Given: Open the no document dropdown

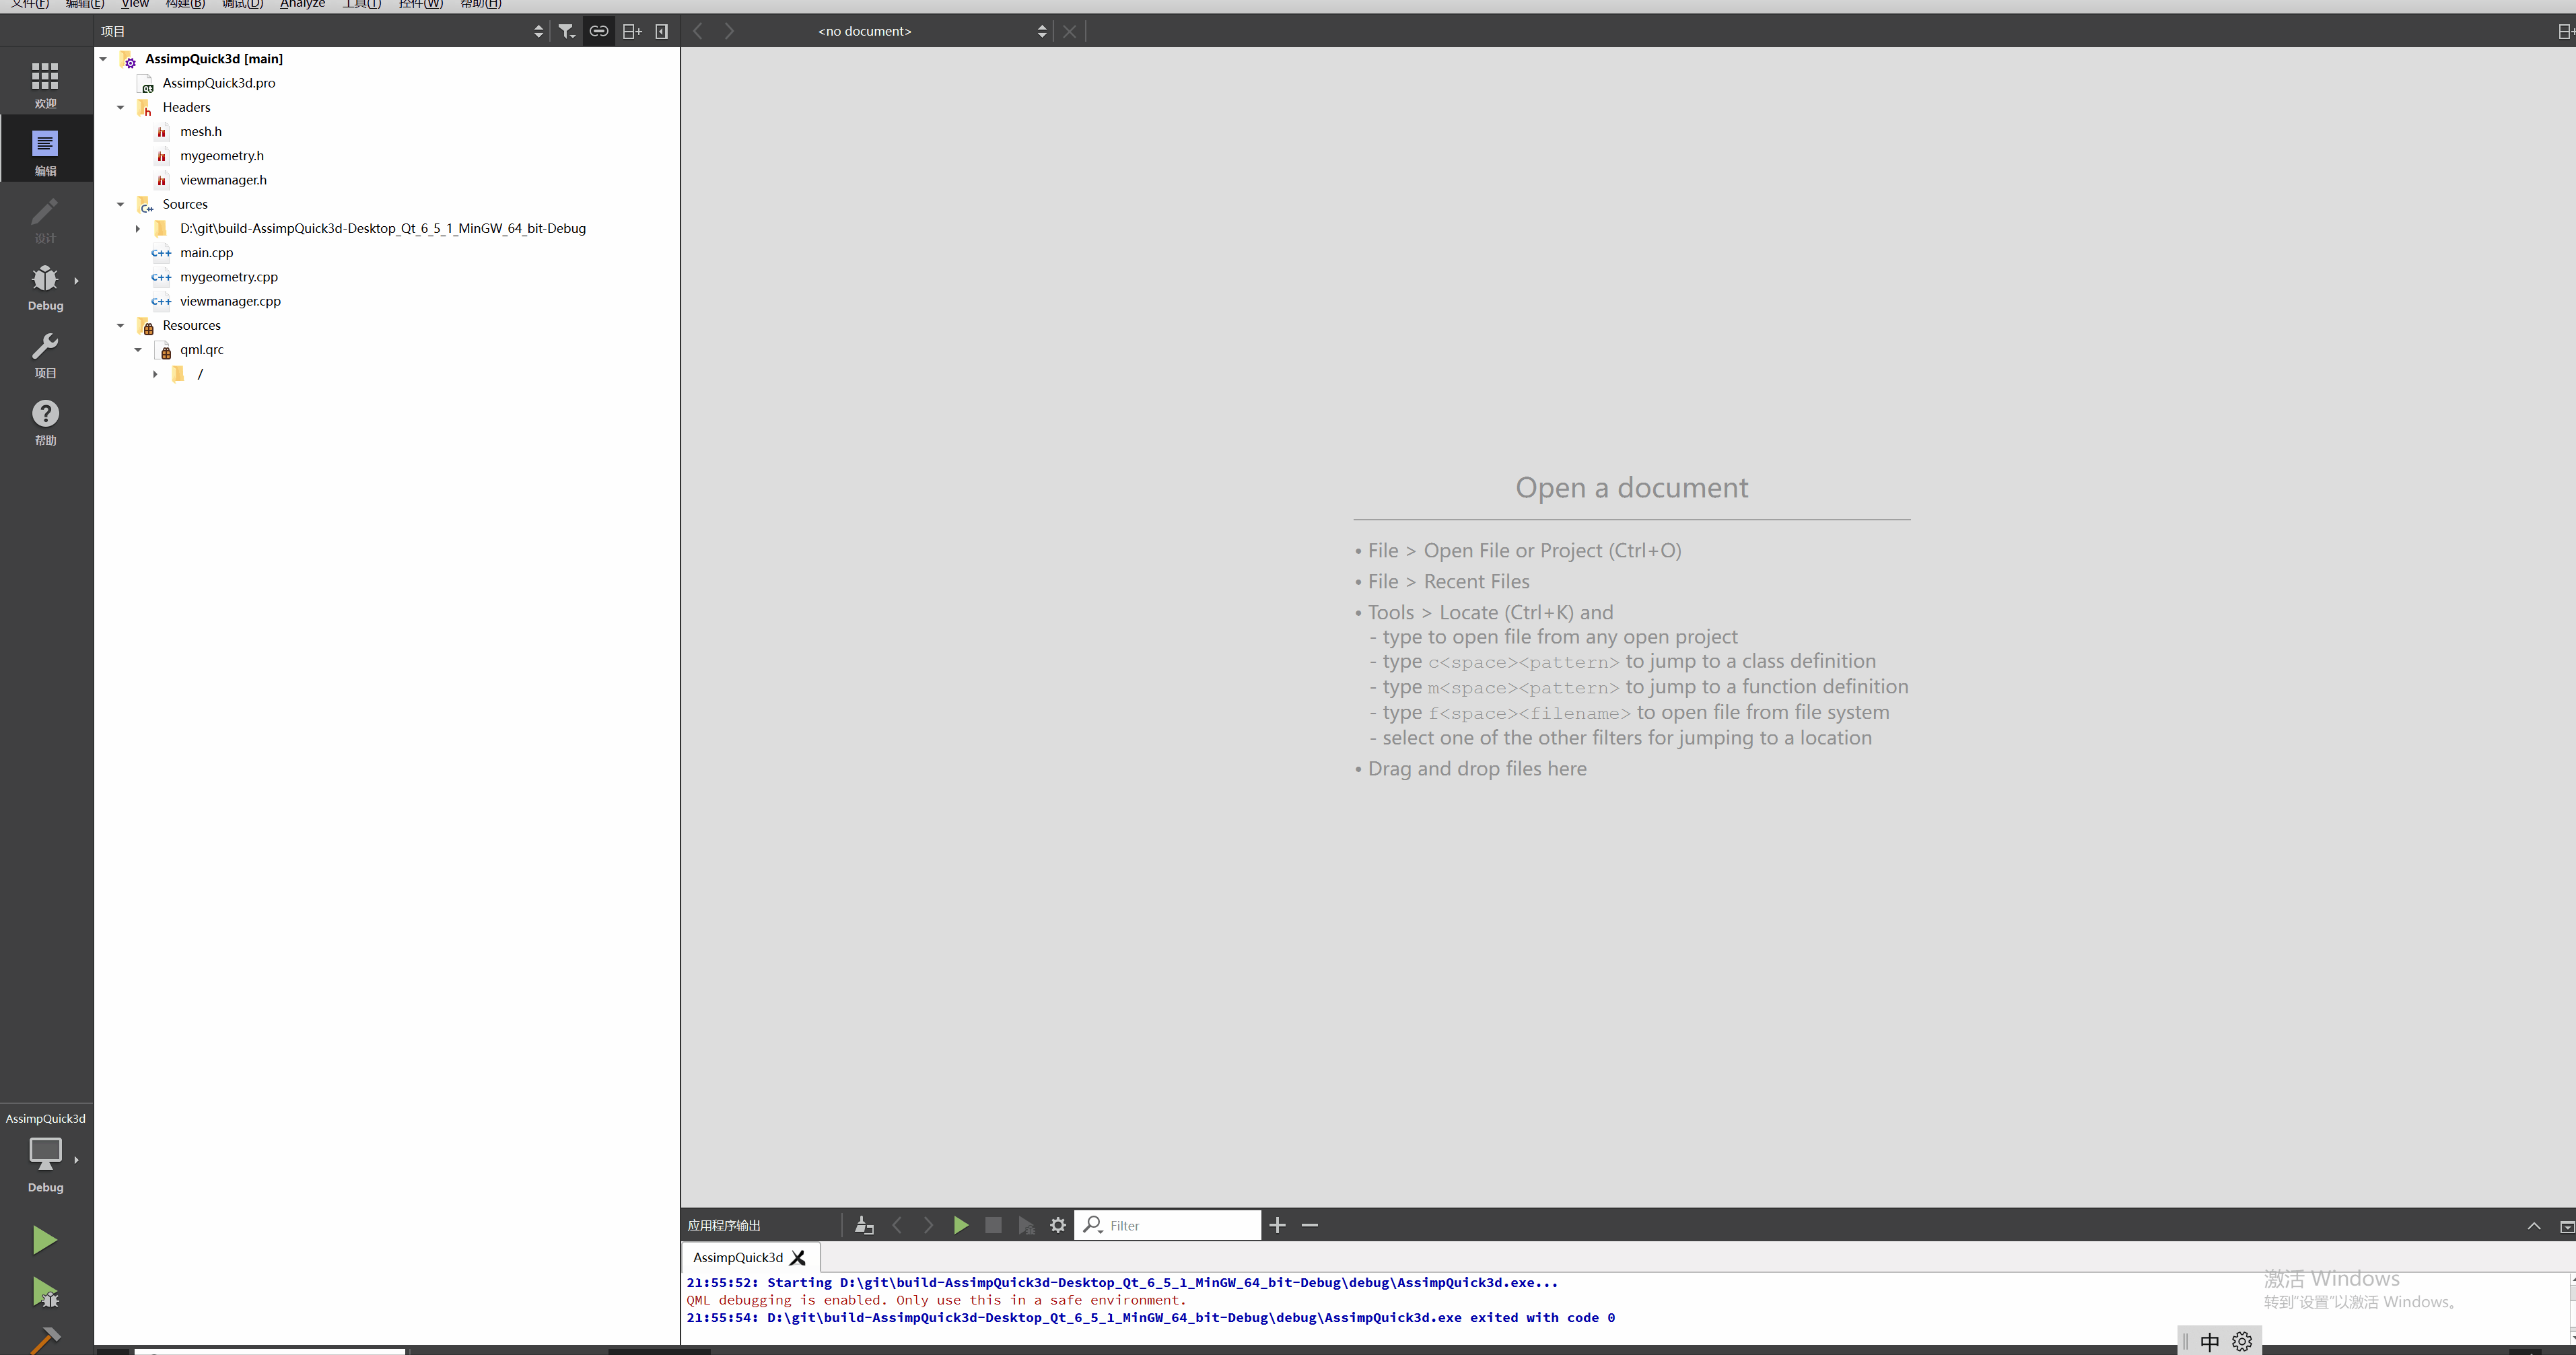Looking at the screenshot, I should tap(930, 31).
